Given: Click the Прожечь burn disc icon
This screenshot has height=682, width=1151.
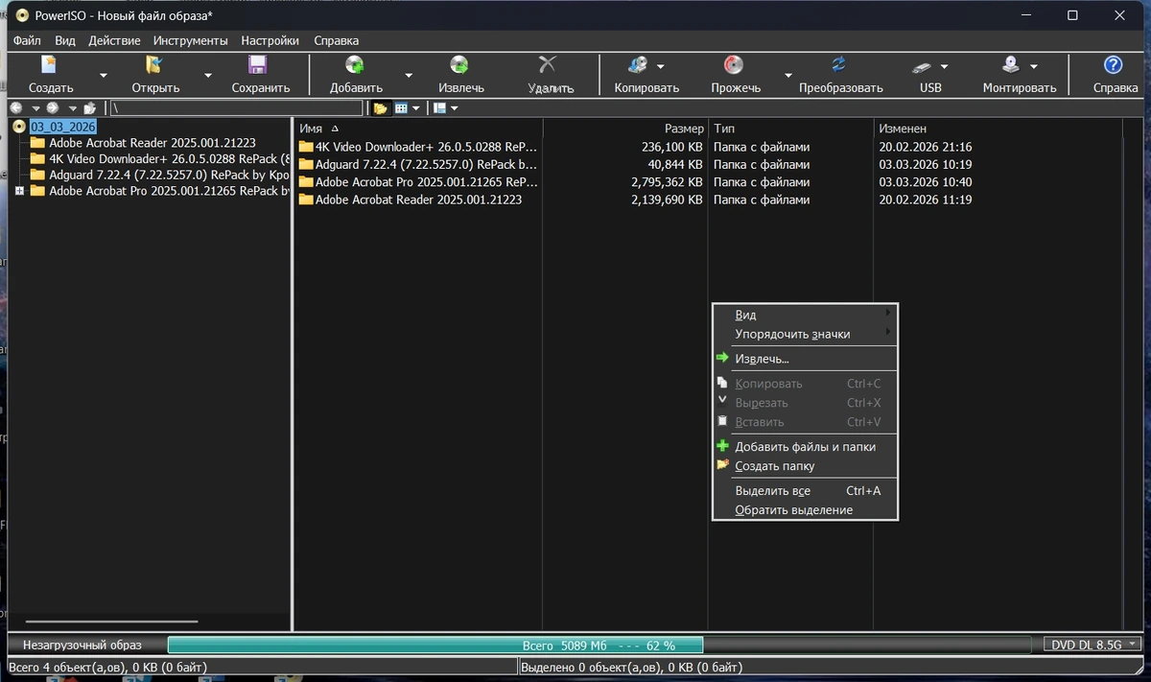Looking at the screenshot, I should pos(734,65).
